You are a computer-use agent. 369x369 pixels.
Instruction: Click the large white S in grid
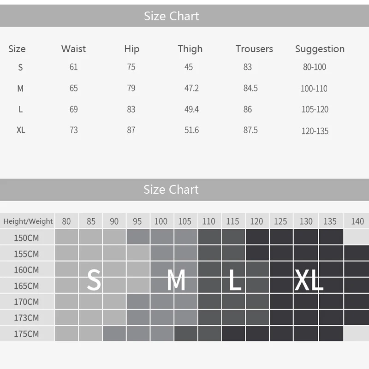pos(94,280)
